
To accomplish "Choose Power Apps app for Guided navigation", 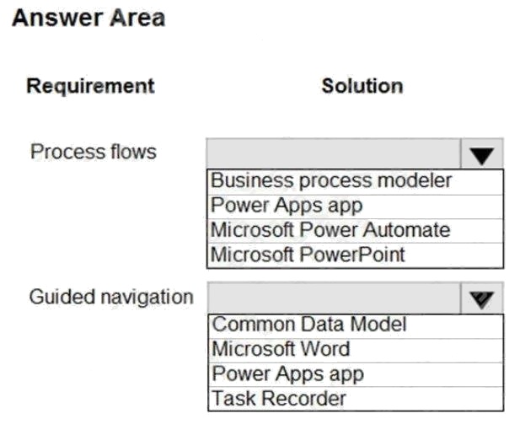I will [356, 375].
